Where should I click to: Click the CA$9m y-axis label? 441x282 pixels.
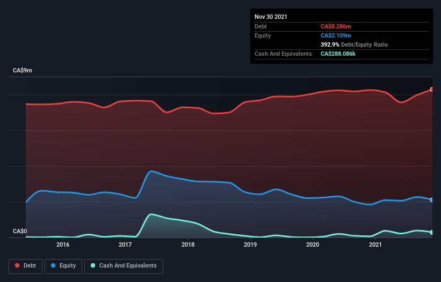(23, 70)
